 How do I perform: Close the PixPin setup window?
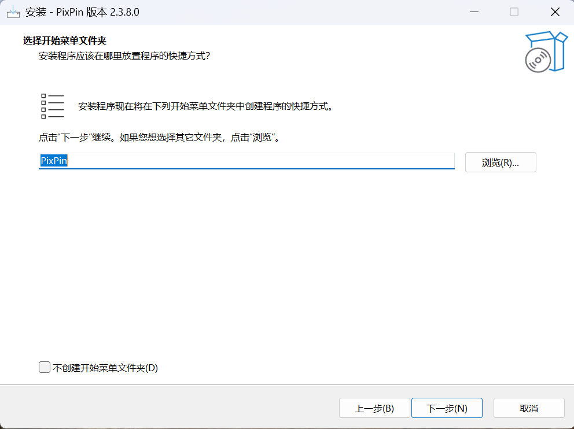pyautogui.click(x=555, y=12)
